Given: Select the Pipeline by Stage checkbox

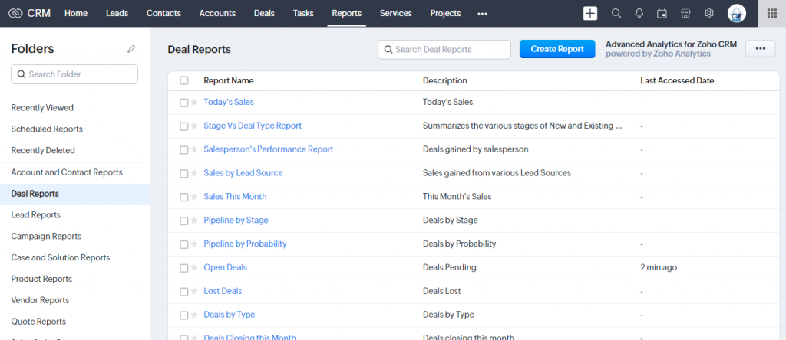Looking at the screenshot, I should coord(184,221).
